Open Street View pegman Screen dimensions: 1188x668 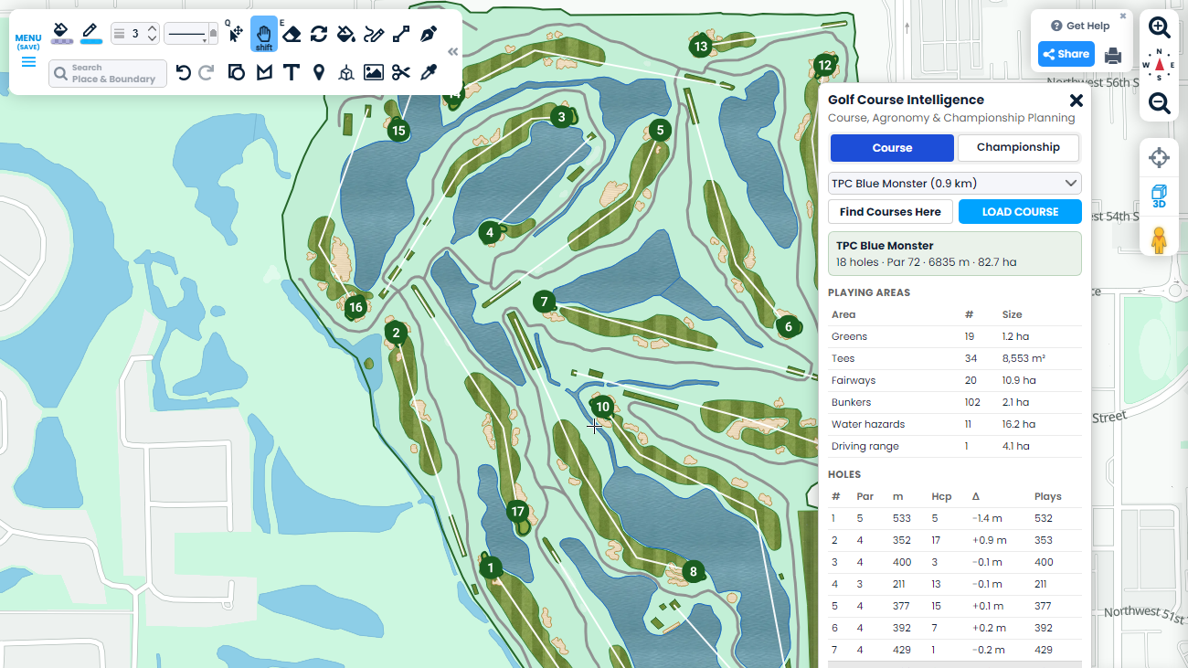pyautogui.click(x=1159, y=240)
